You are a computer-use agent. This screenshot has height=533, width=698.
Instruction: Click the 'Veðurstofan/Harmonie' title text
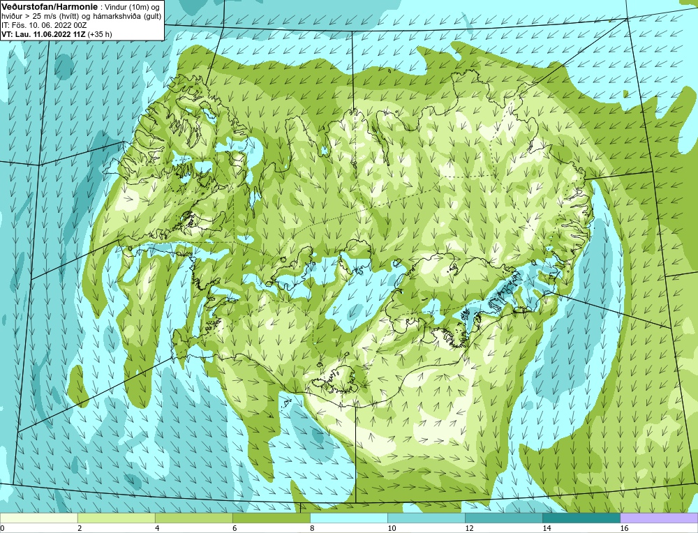[x=49, y=7]
